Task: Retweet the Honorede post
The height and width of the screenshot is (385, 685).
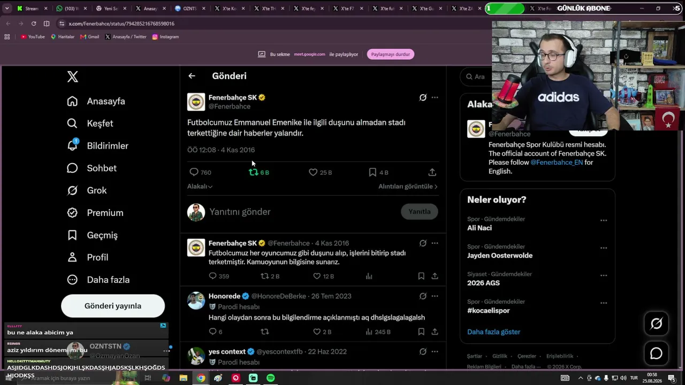Action: 264,332
